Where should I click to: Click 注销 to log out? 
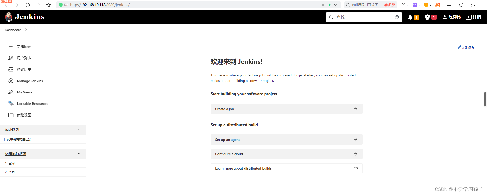[x=474, y=17]
